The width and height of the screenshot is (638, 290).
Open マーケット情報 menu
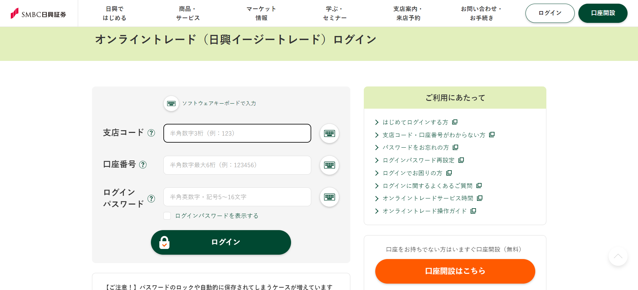pyautogui.click(x=261, y=13)
